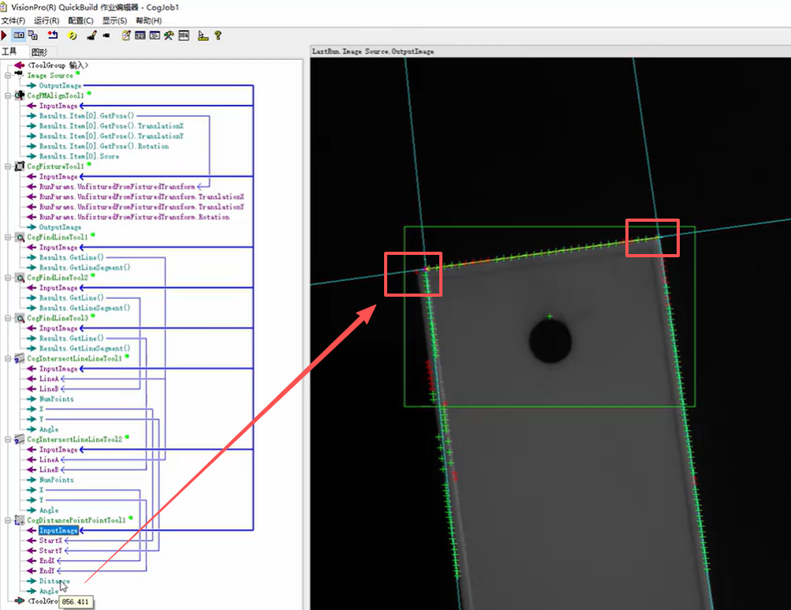Select CogFindLineTool1 in the tool tree
The image size is (791, 610).
click(x=58, y=237)
